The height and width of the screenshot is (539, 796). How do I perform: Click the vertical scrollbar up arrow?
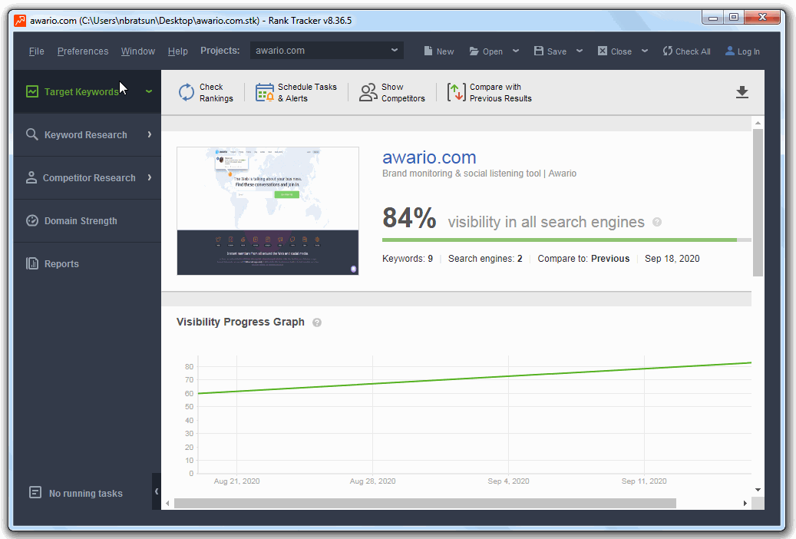point(758,123)
